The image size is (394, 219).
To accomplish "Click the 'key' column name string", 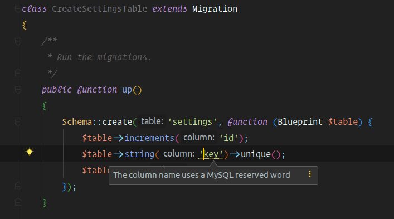I will 211,154.
